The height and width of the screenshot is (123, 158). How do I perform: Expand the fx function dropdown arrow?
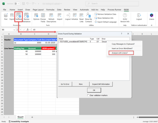[x=30, y=30]
